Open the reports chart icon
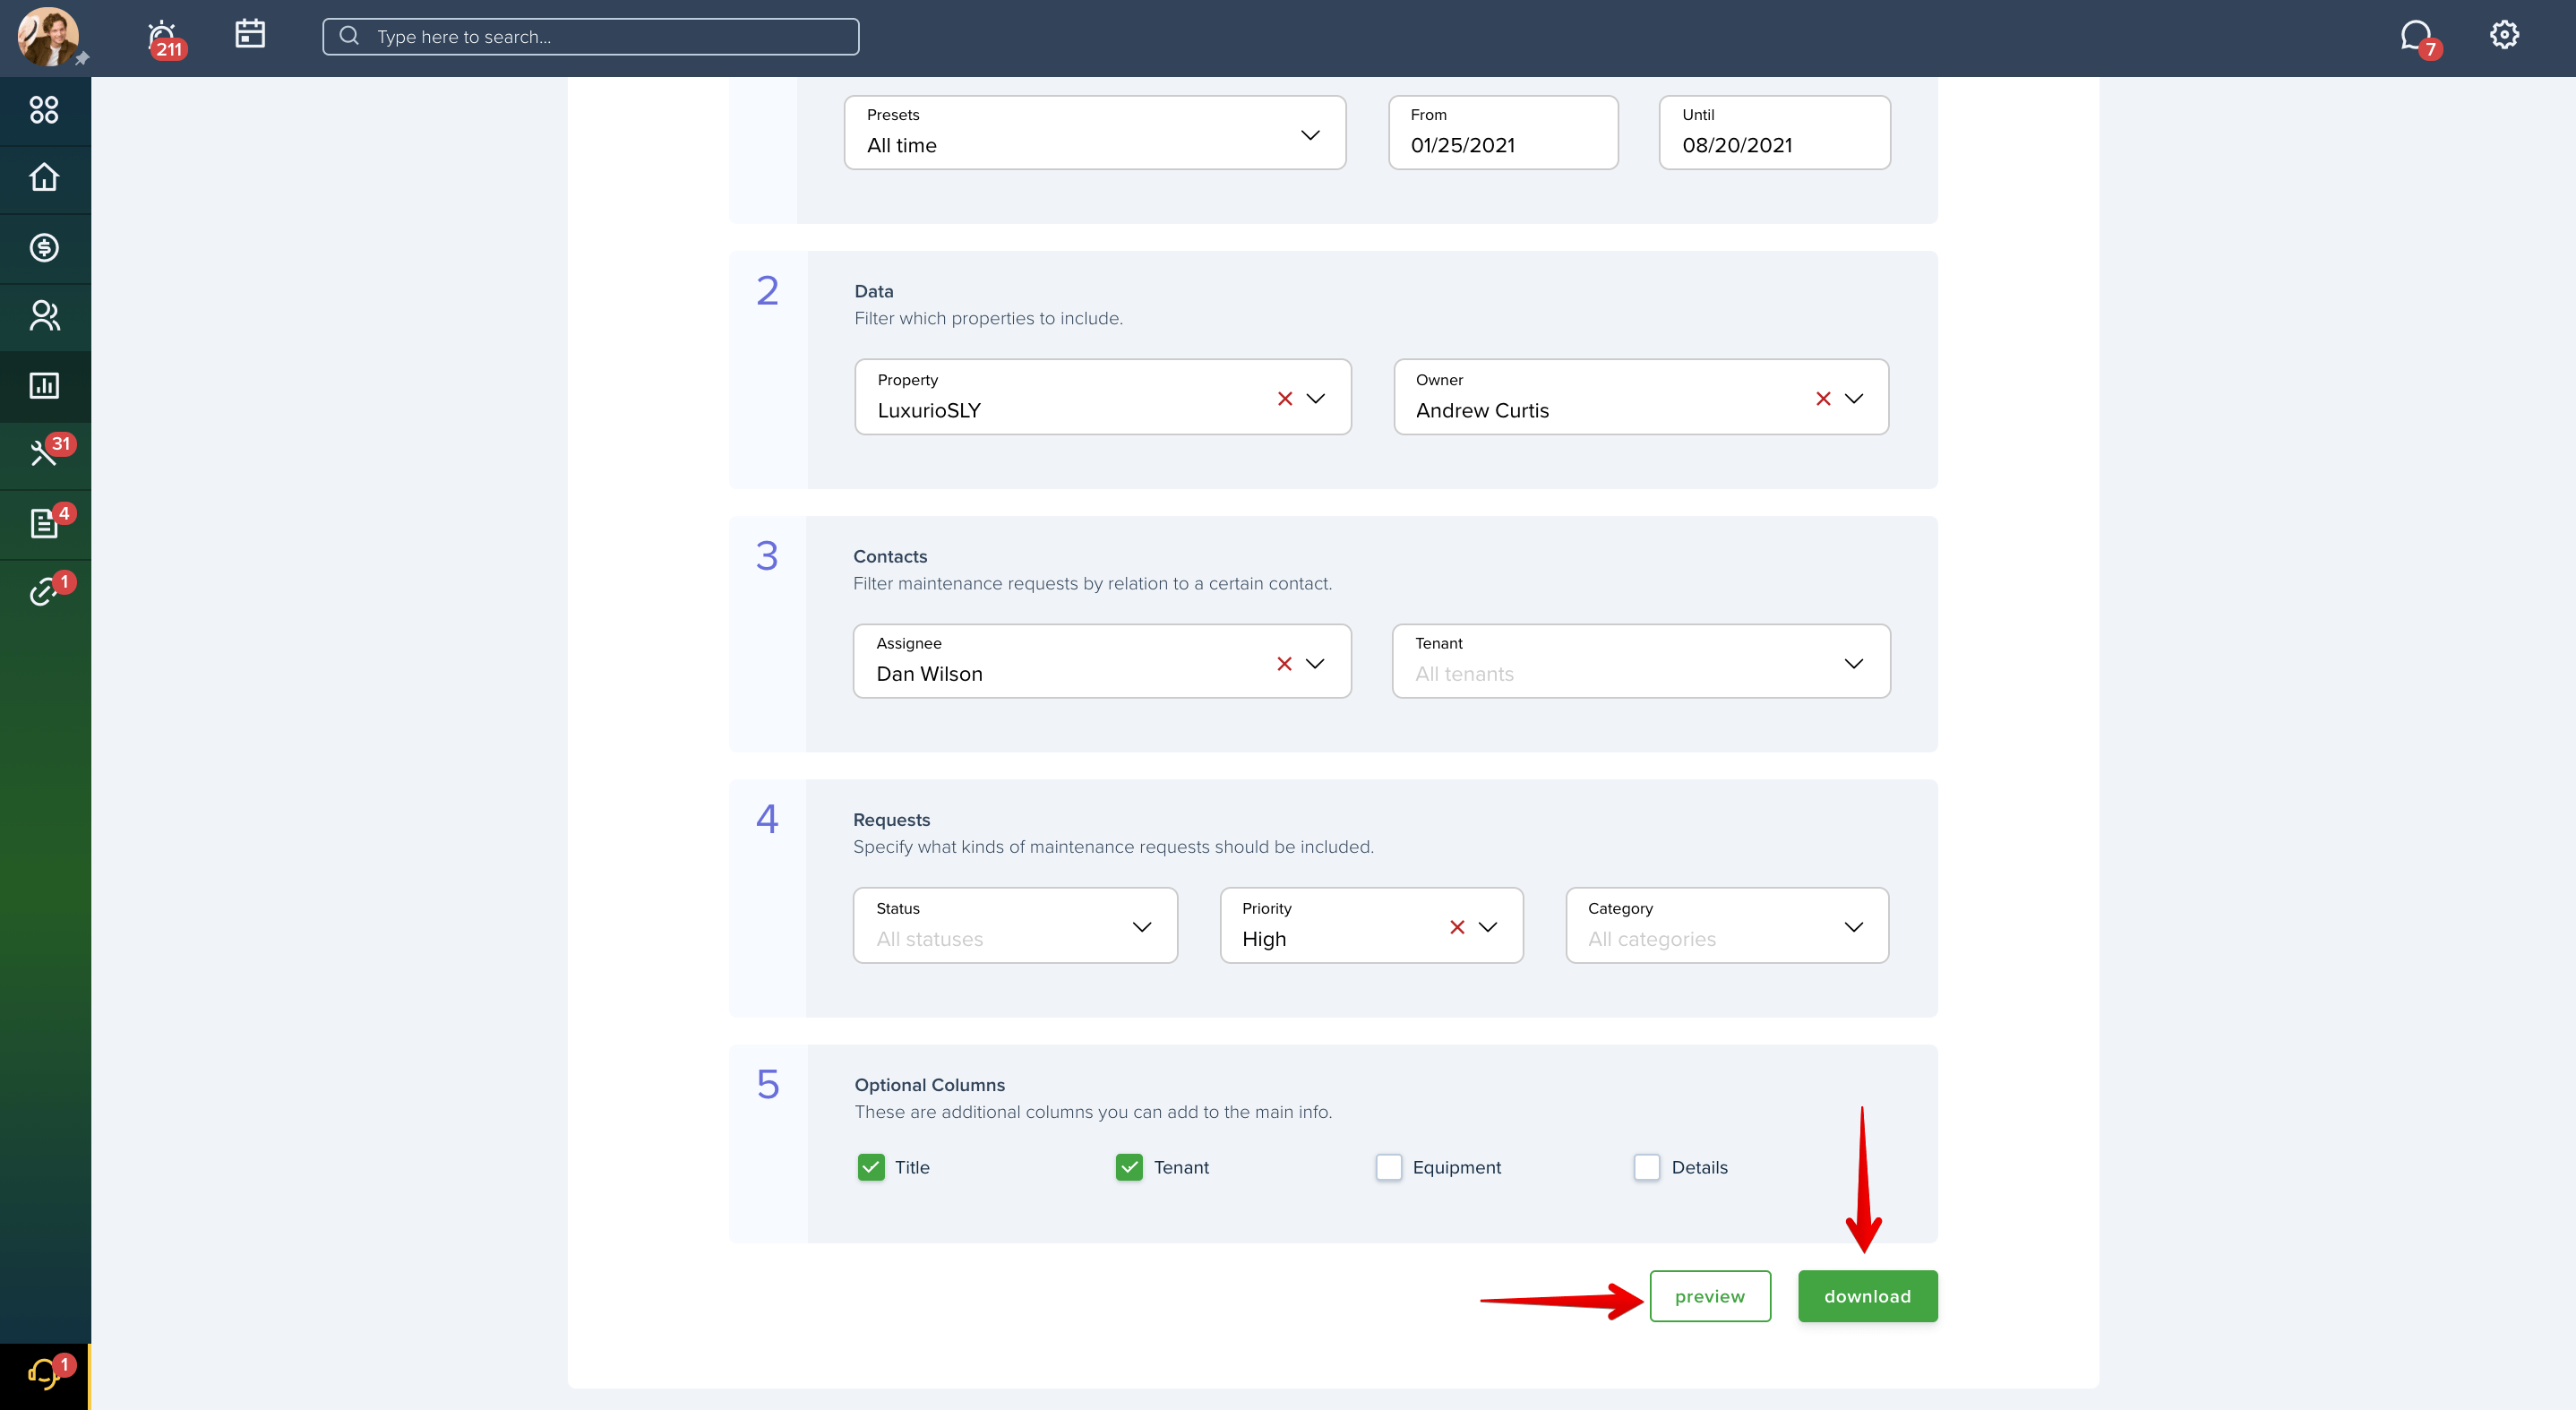The height and width of the screenshot is (1410, 2576). [x=44, y=385]
